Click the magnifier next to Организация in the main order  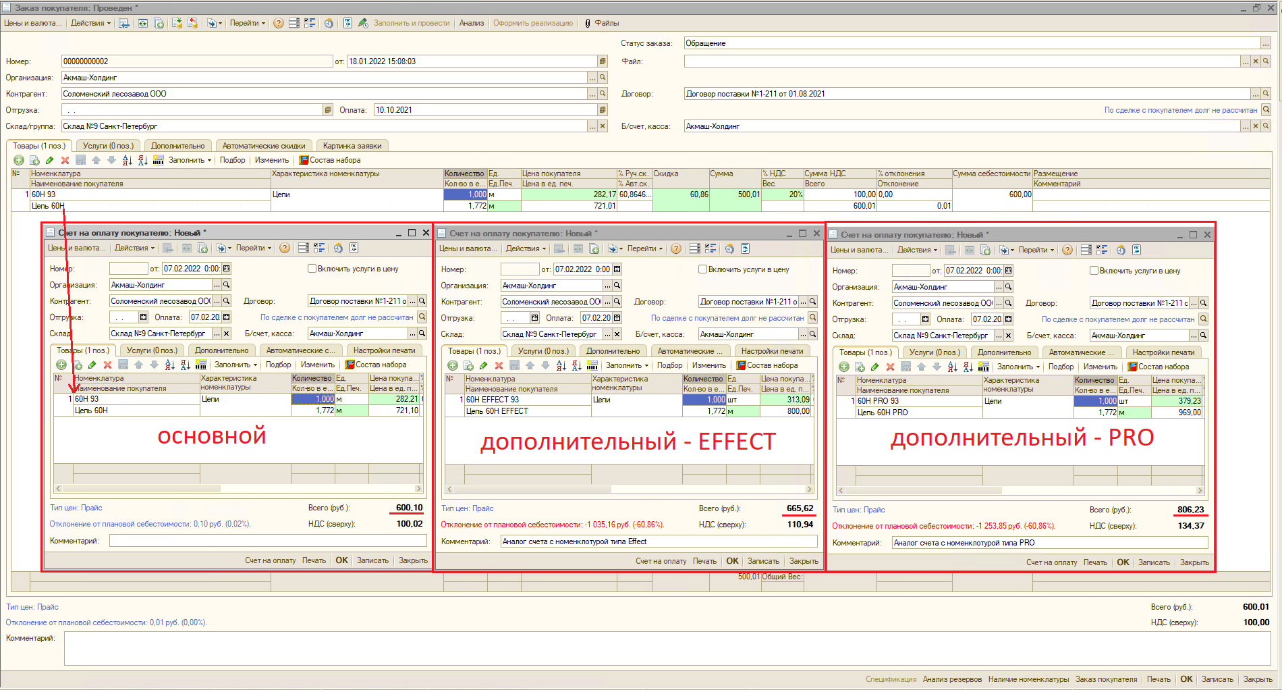click(603, 77)
